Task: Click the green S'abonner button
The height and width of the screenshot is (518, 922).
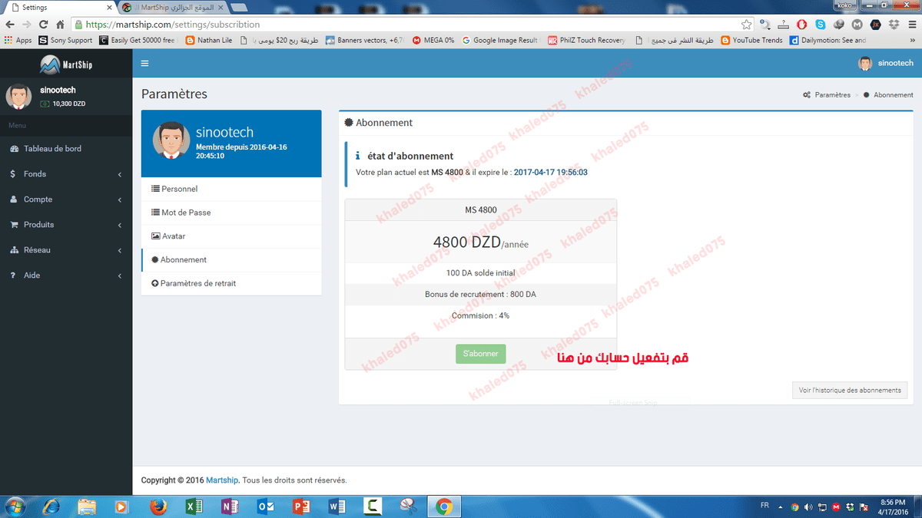Action: 480,354
